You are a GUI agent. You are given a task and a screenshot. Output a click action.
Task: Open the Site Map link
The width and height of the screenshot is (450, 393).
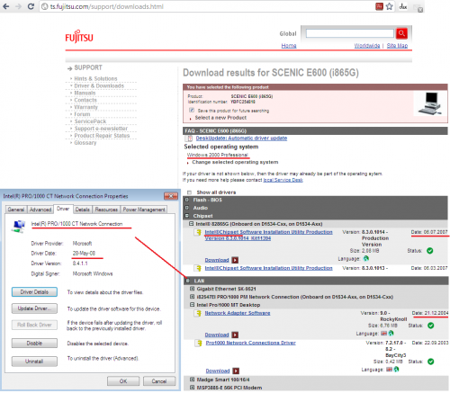point(397,46)
